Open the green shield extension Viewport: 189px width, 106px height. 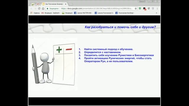[140, 9]
